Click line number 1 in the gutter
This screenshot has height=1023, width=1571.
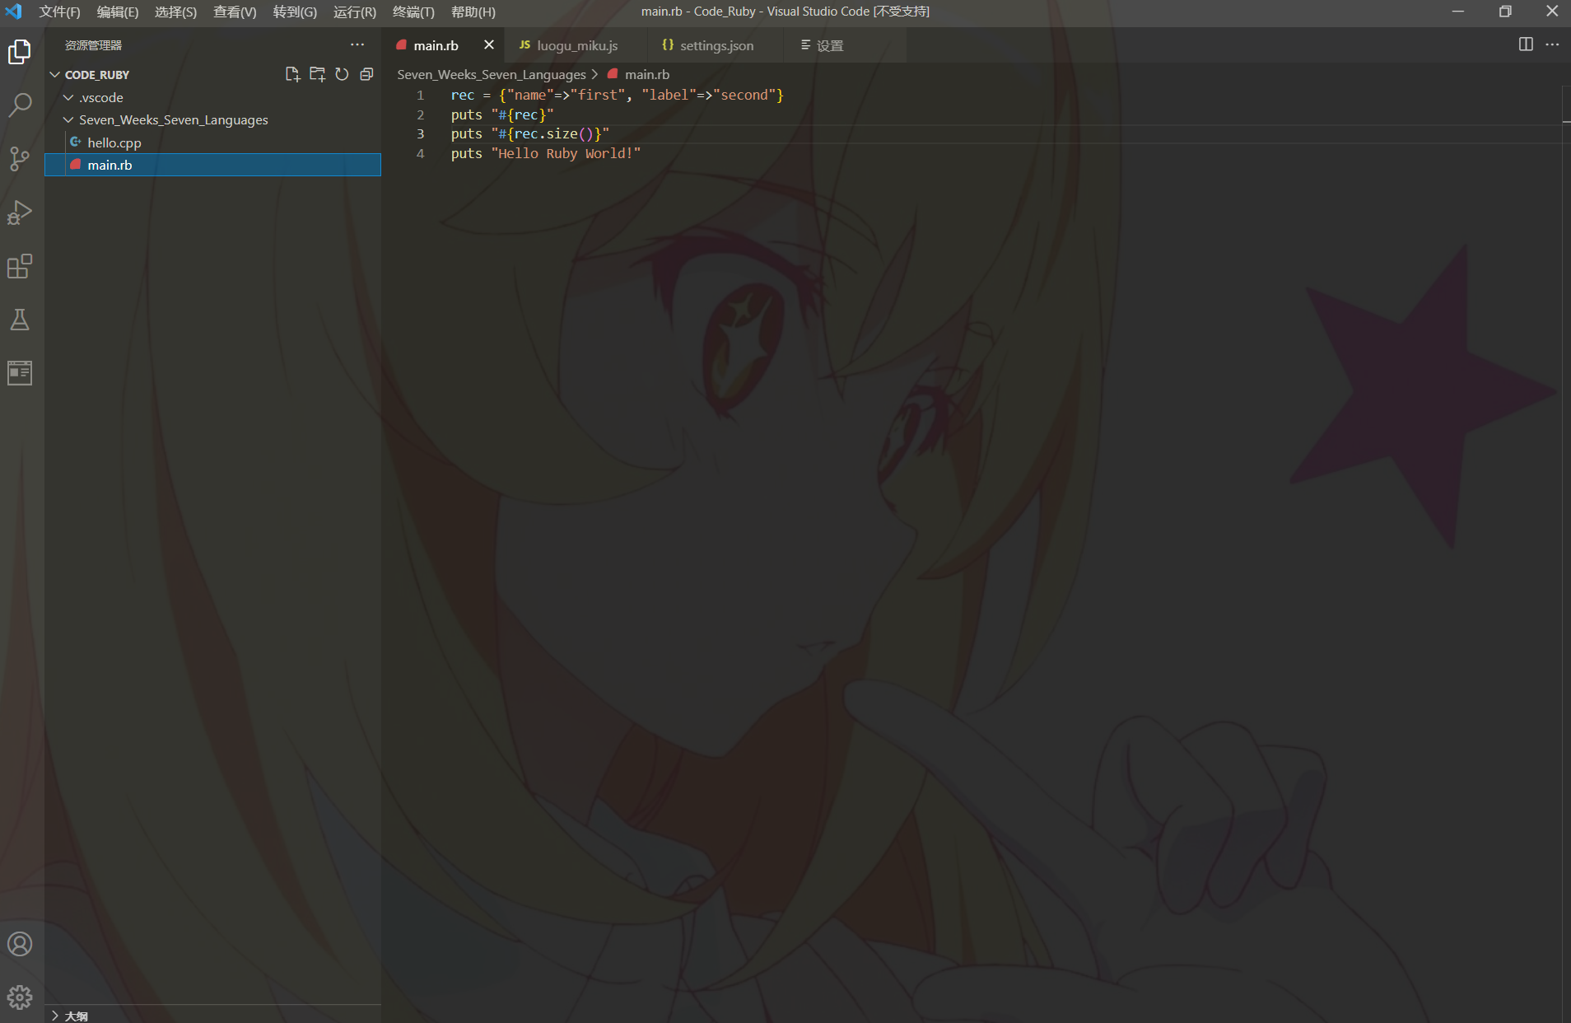tap(420, 95)
